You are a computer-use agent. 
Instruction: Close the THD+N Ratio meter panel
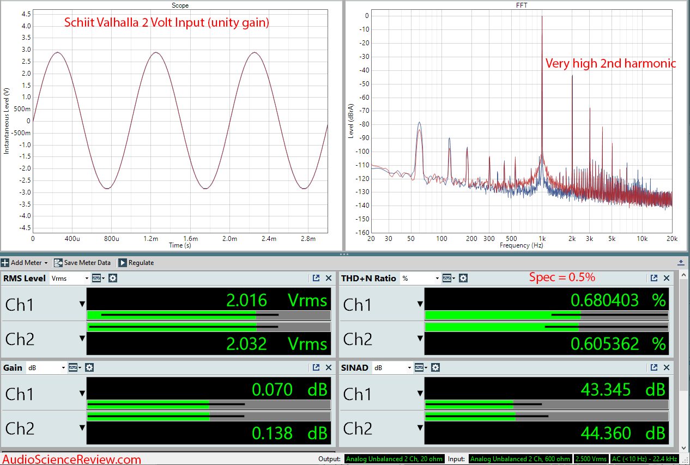(x=667, y=278)
